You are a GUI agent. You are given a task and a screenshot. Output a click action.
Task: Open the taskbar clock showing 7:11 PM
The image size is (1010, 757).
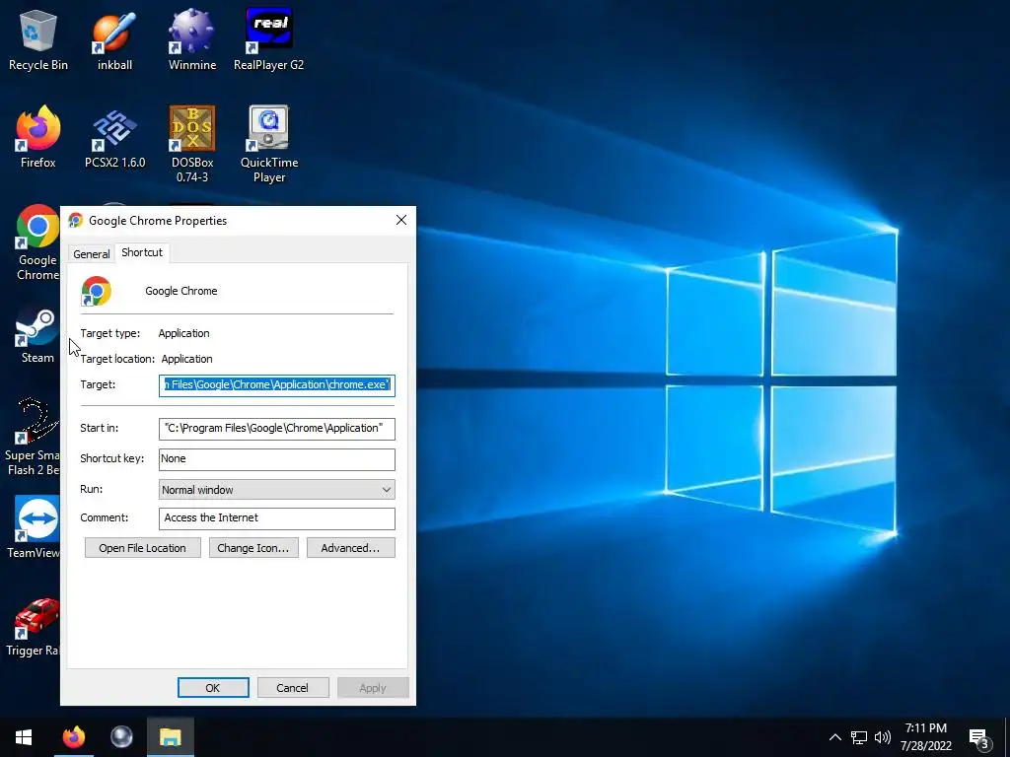point(925,737)
